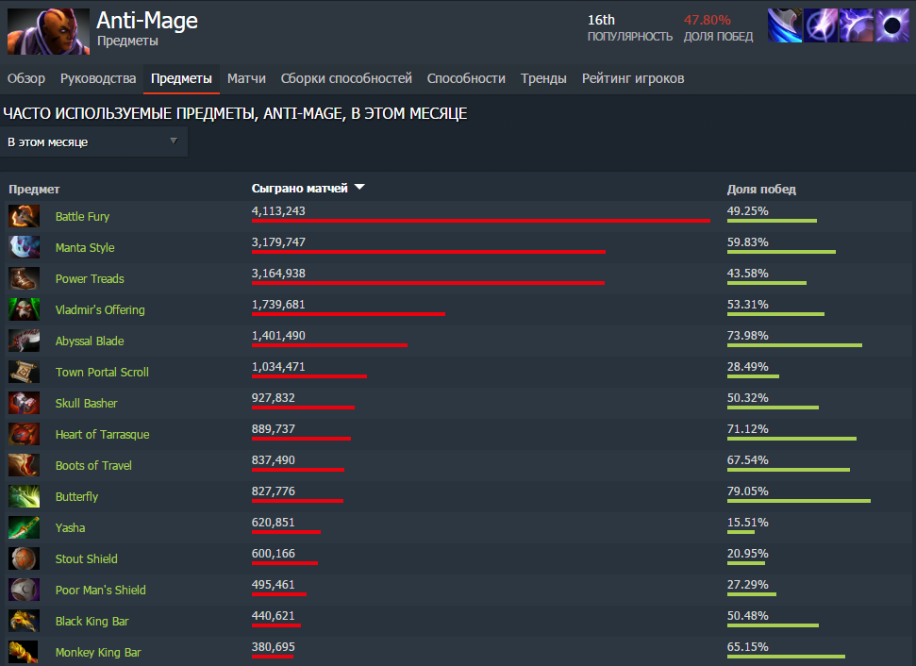The image size is (916, 666).
Task: Click the matches value '380,695'
Action: coord(273,647)
